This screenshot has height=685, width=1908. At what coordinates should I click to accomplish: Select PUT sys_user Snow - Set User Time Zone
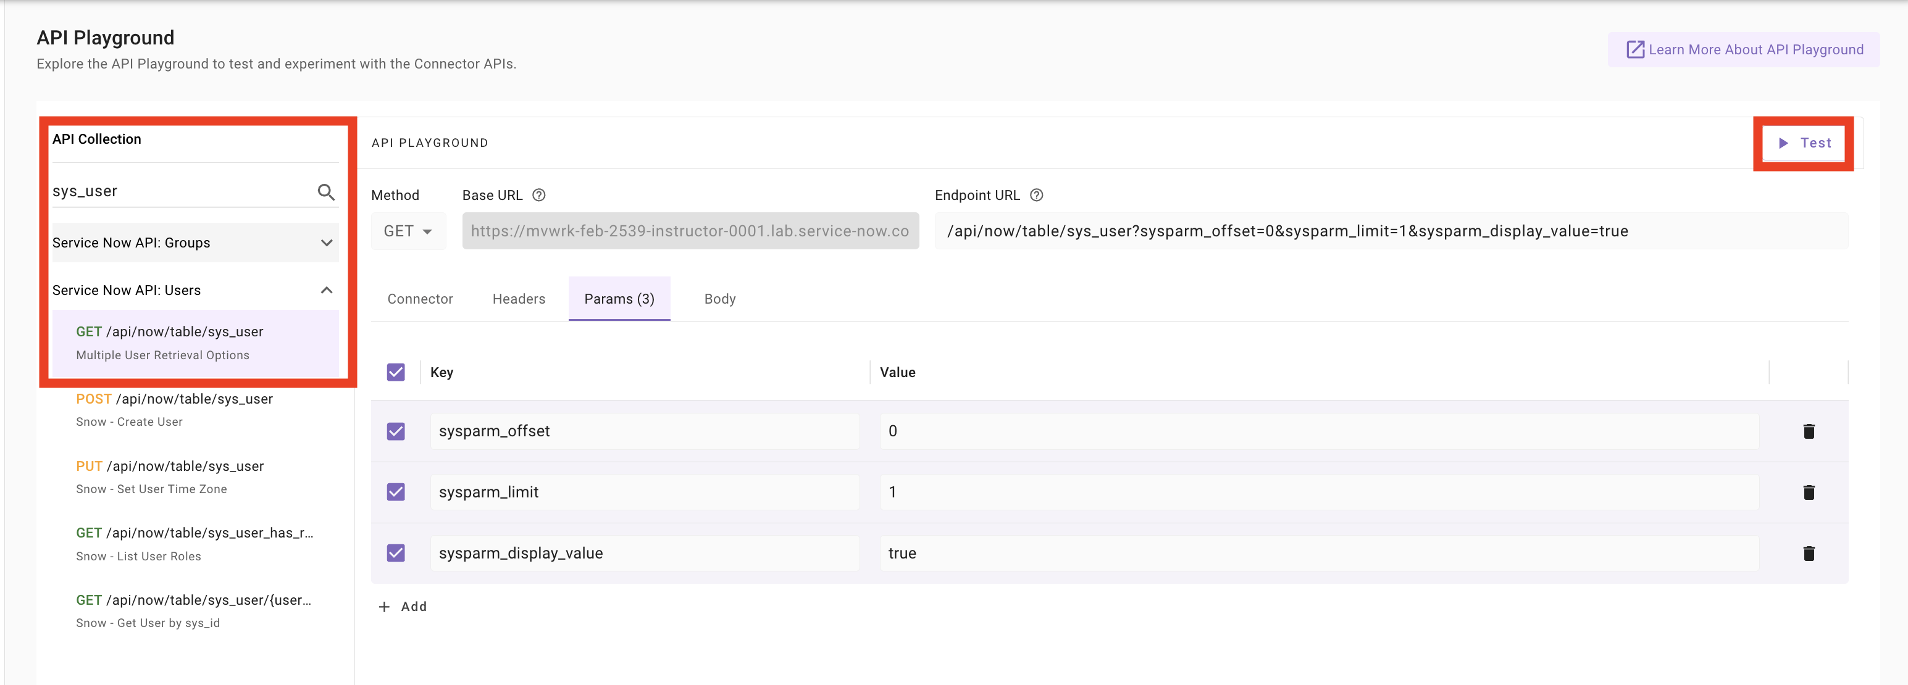pyautogui.click(x=195, y=477)
